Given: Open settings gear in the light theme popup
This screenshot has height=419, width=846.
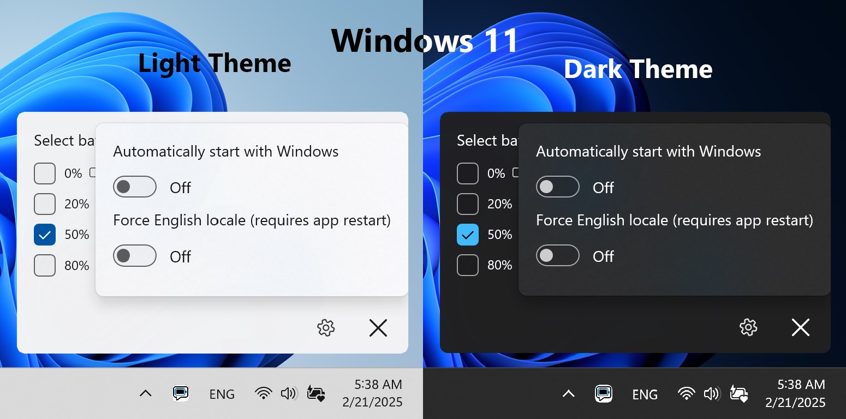Looking at the screenshot, I should (x=326, y=327).
